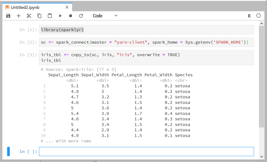Paste cell from the clipboard icon
The width and height of the screenshot is (267, 162).
pos(50,16)
